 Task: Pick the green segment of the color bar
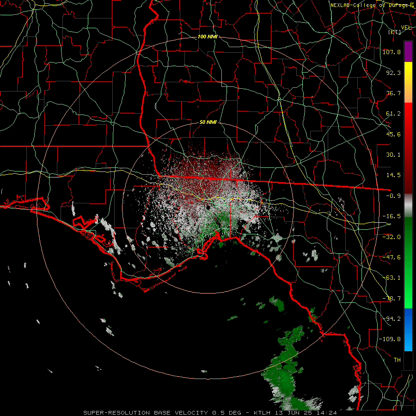pos(408,263)
